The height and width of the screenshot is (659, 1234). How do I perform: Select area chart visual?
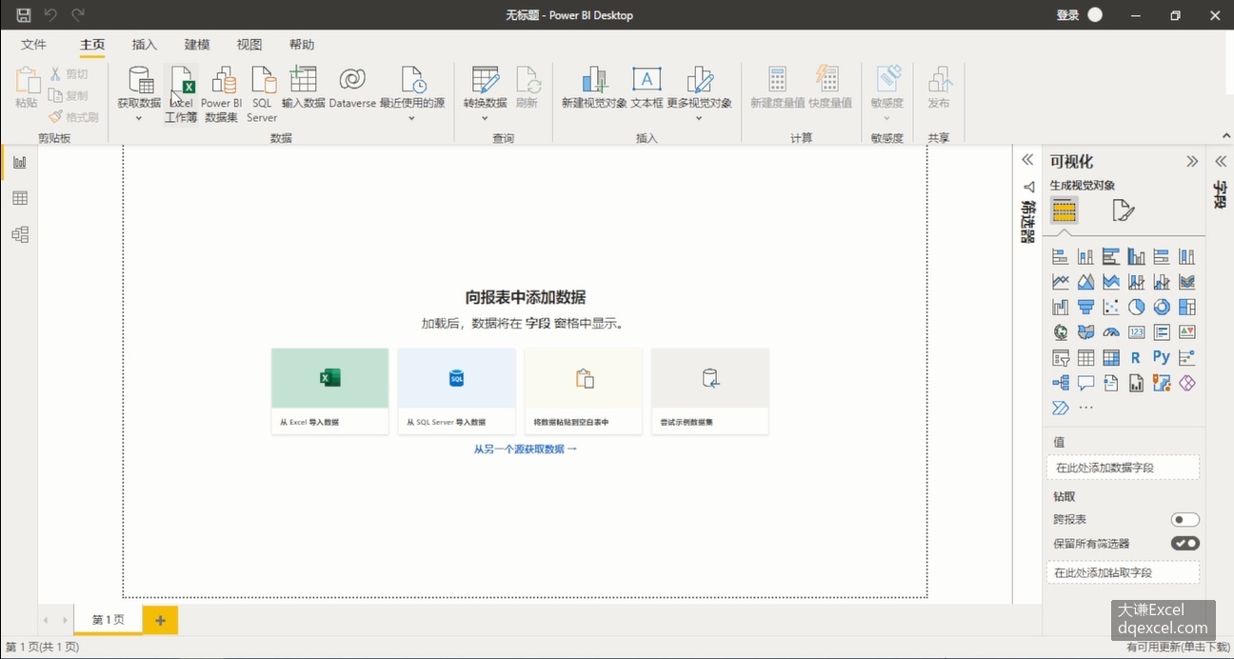click(x=1085, y=282)
